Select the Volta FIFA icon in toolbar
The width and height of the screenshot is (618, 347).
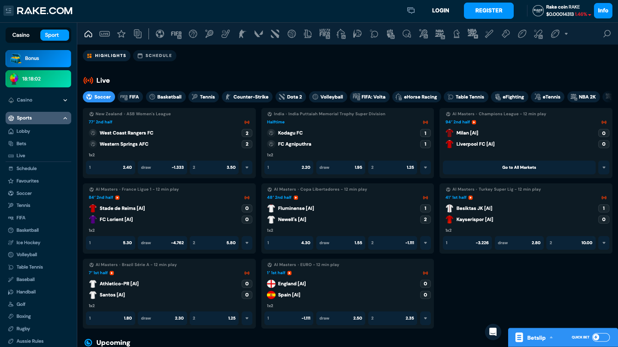tap(325, 34)
